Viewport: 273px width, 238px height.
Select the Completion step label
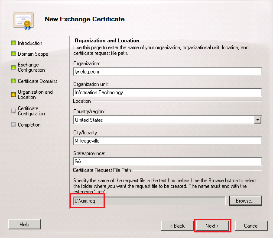tap(29, 125)
